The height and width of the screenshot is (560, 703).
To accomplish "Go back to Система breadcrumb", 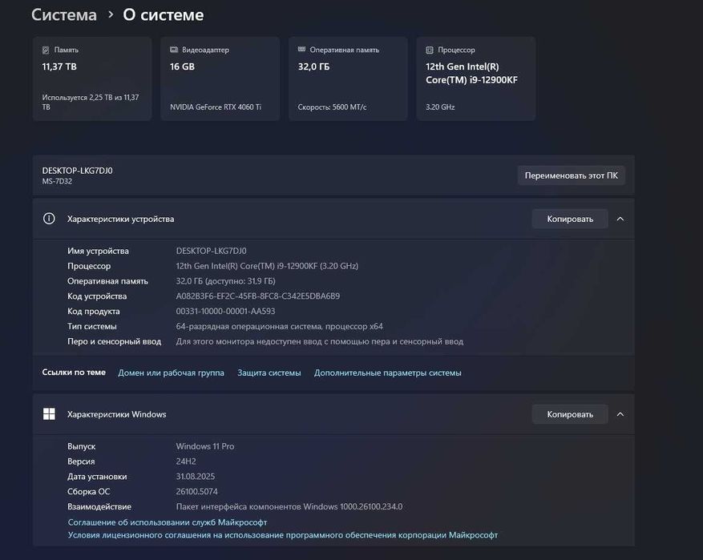I will point(63,14).
